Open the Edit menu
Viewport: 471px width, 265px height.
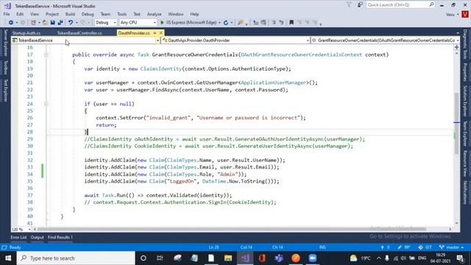[x=20, y=14]
